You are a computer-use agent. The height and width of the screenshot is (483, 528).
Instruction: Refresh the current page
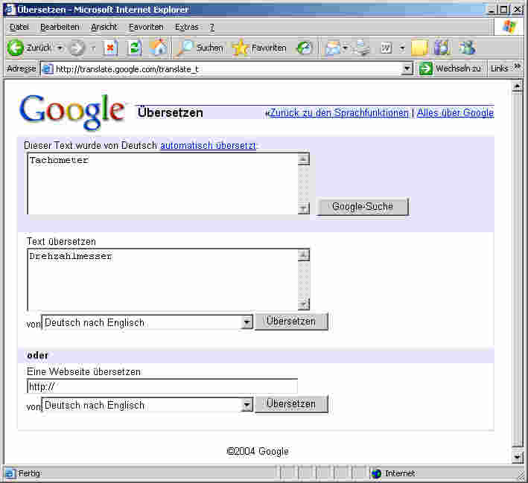(134, 48)
